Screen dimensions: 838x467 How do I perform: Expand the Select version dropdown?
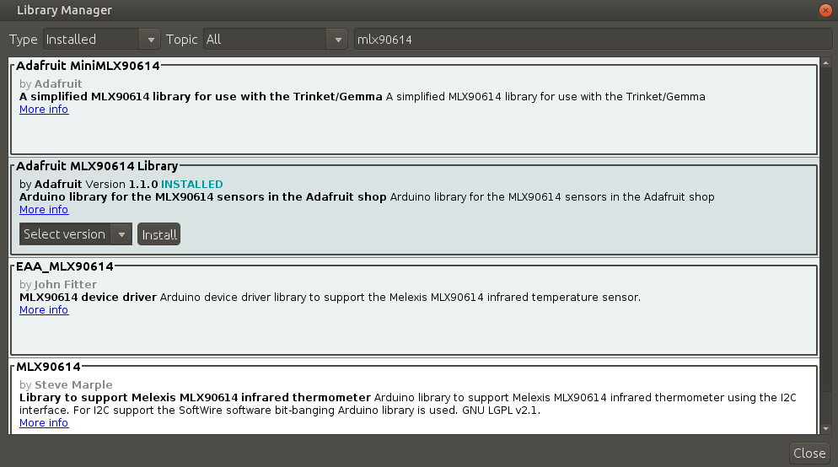[x=76, y=234]
